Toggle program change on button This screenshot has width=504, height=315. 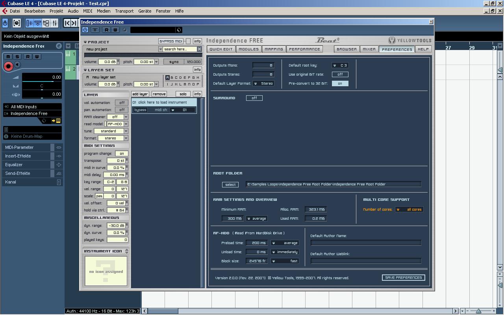pyautogui.click(x=122, y=154)
